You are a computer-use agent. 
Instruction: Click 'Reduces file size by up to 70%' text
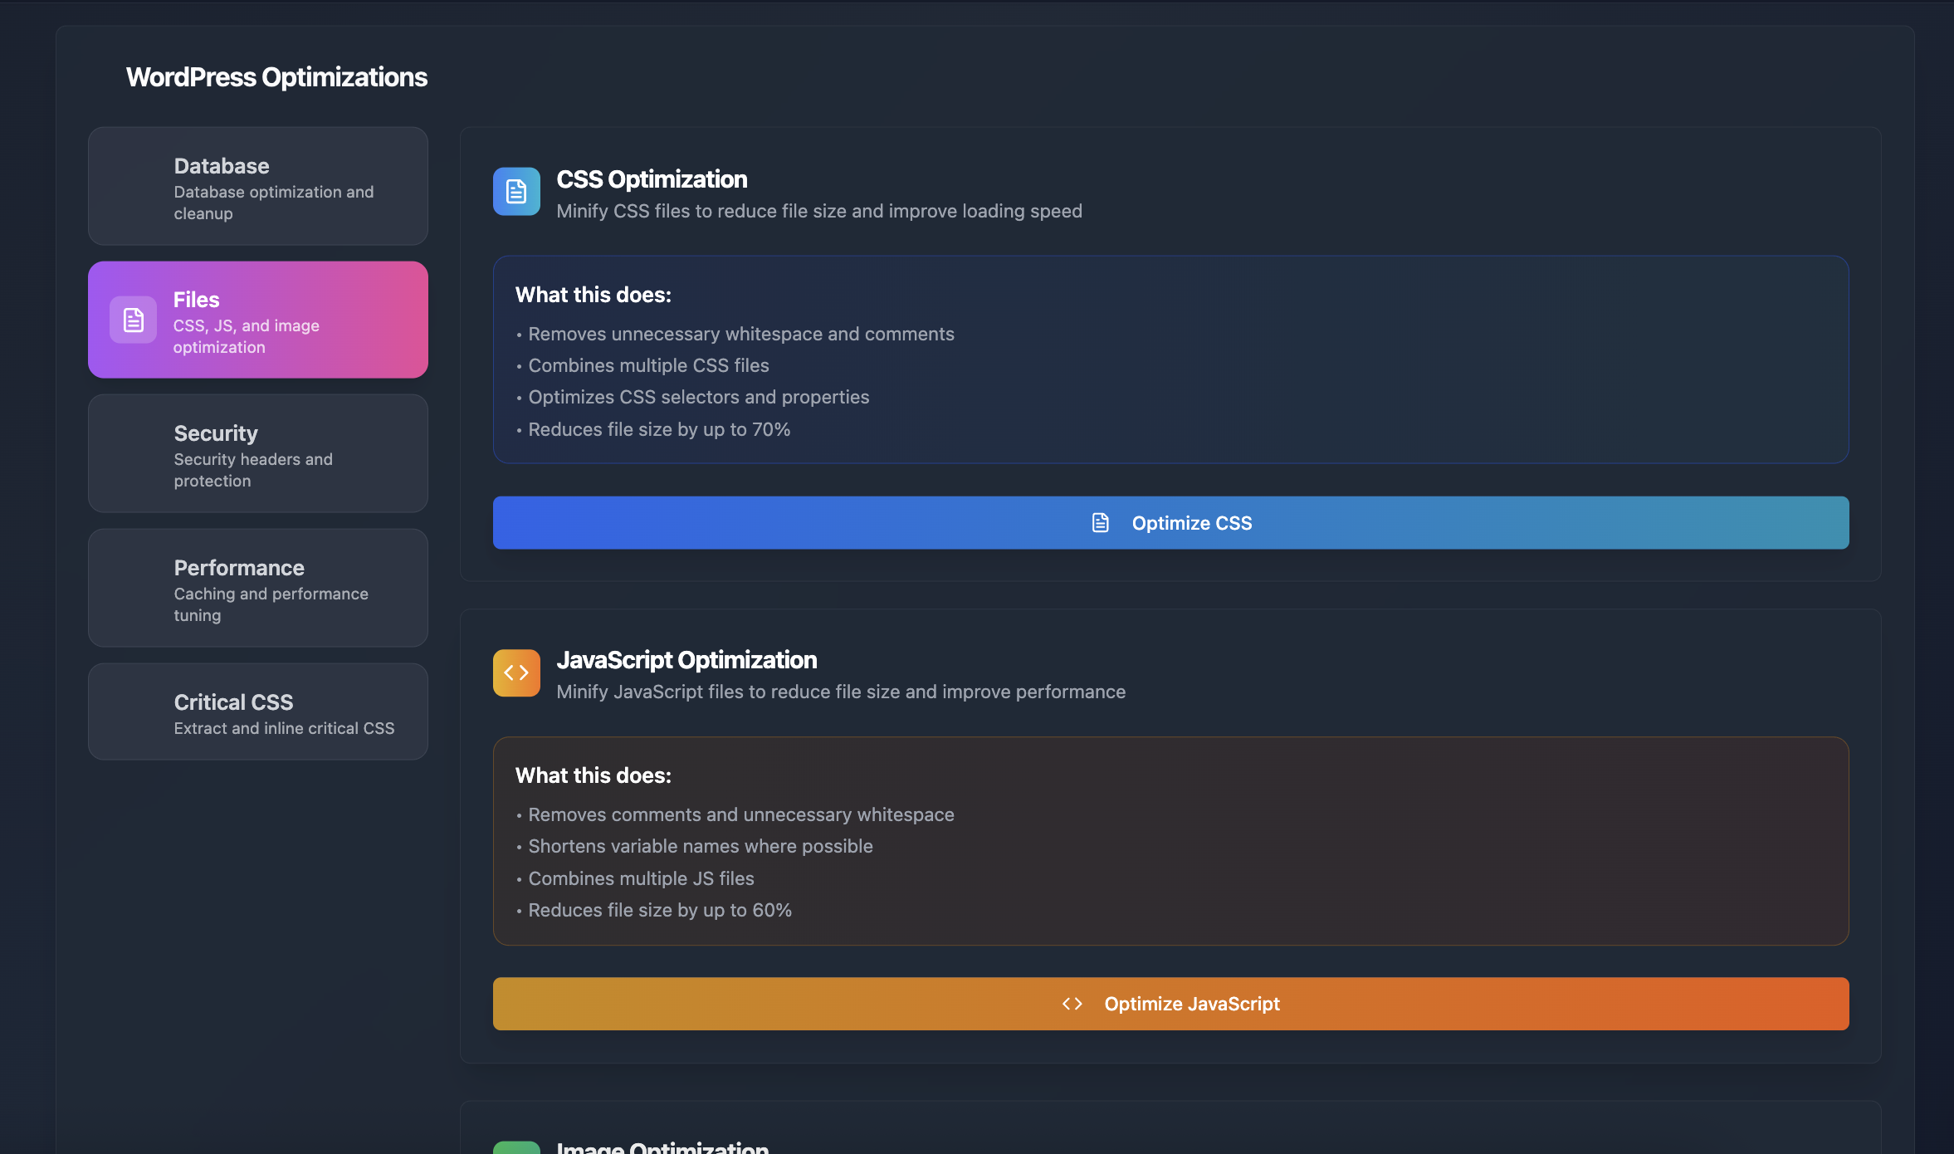[x=659, y=429]
